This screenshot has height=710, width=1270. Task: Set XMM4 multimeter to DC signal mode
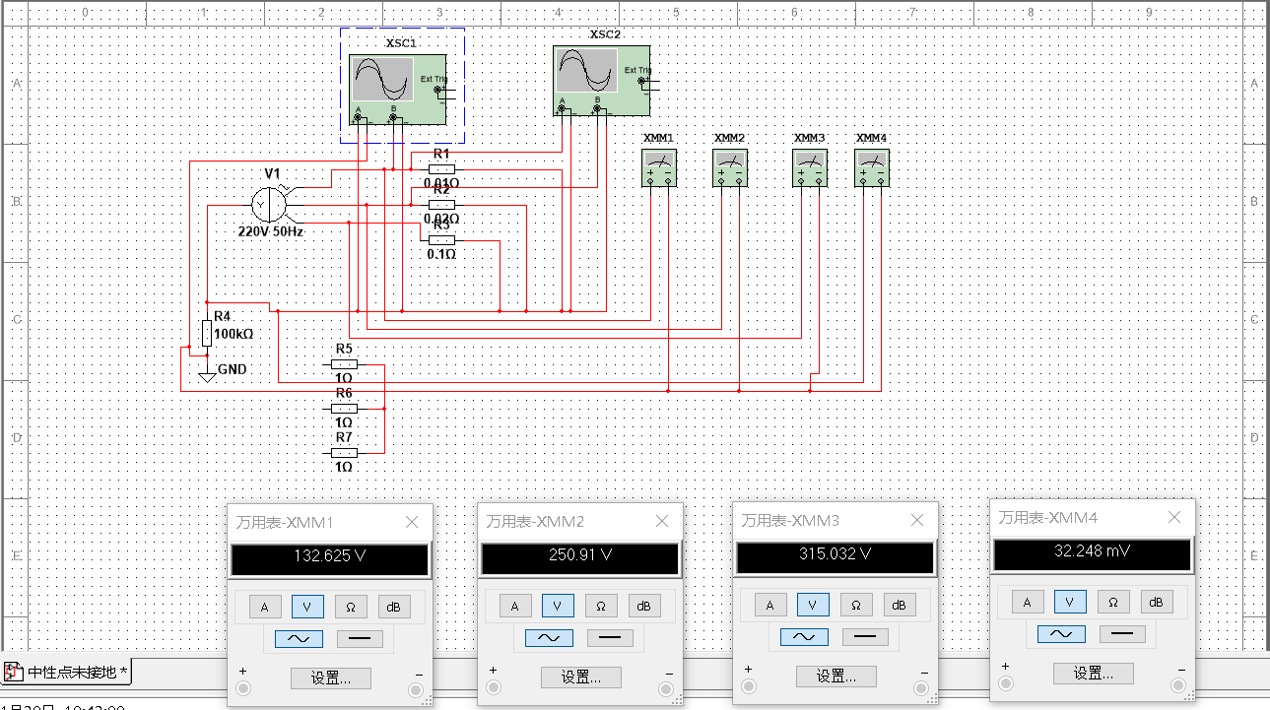click(x=1122, y=633)
